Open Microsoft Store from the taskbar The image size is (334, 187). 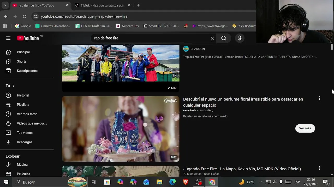(x=107, y=182)
